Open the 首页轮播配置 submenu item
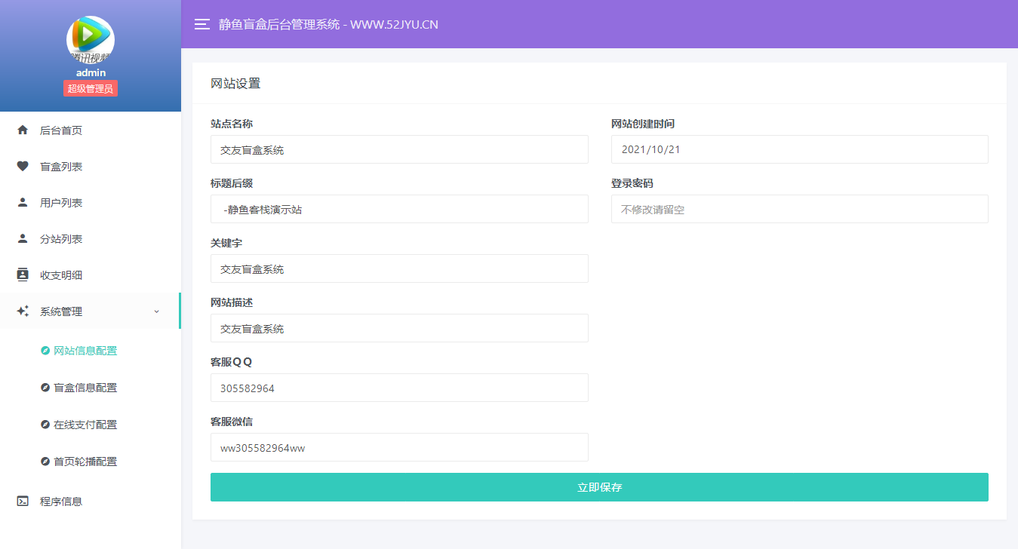Image resolution: width=1018 pixels, height=549 pixels. 85,462
